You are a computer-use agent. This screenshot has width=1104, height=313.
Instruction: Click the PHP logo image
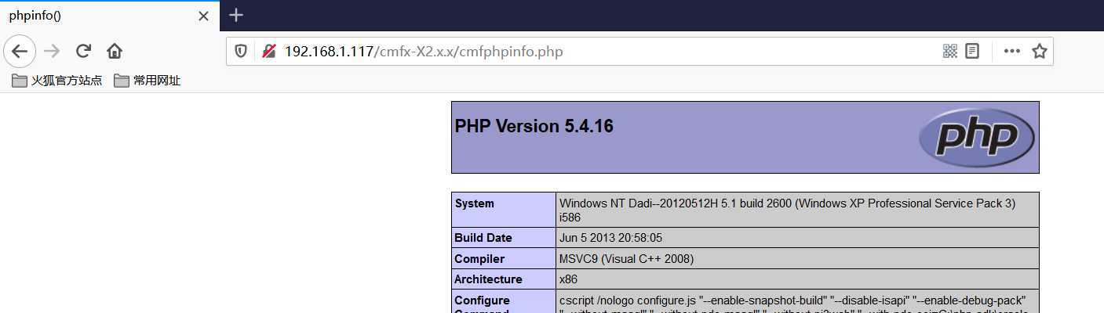977,138
